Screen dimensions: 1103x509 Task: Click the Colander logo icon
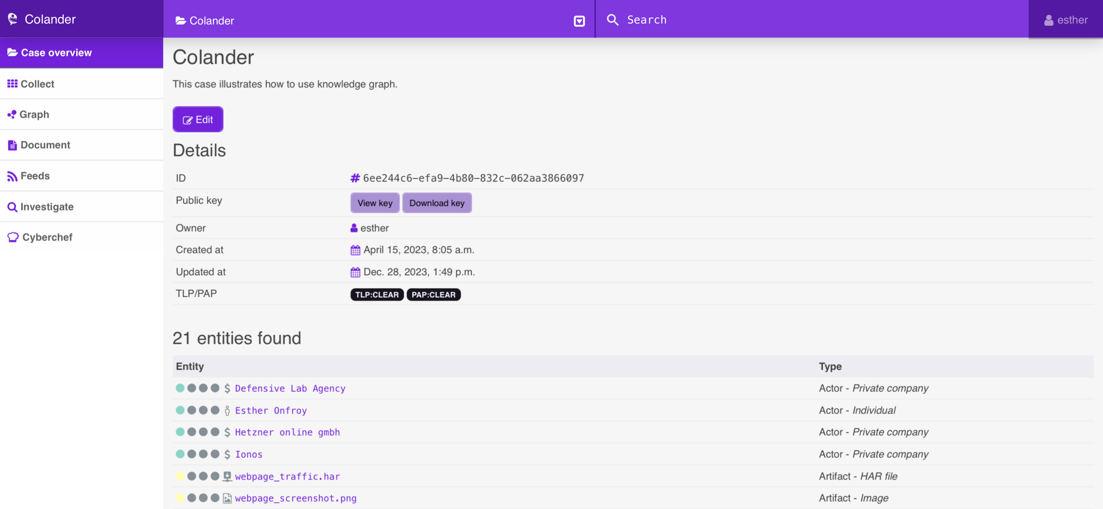(13, 19)
